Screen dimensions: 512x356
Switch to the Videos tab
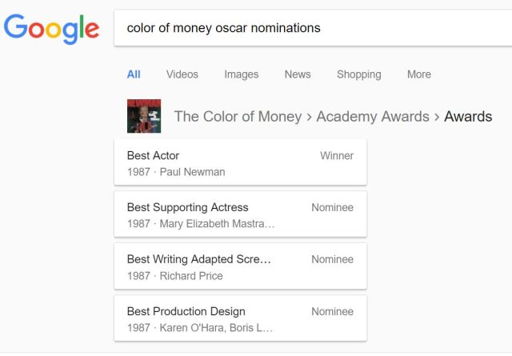(182, 74)
